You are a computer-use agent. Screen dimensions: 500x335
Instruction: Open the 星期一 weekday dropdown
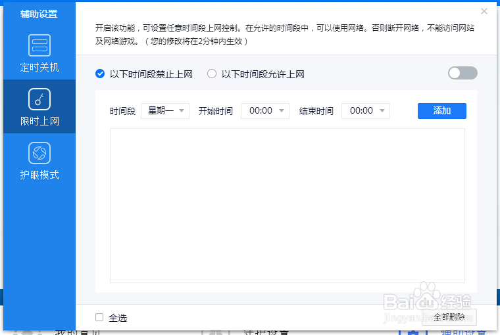[165, 111]
